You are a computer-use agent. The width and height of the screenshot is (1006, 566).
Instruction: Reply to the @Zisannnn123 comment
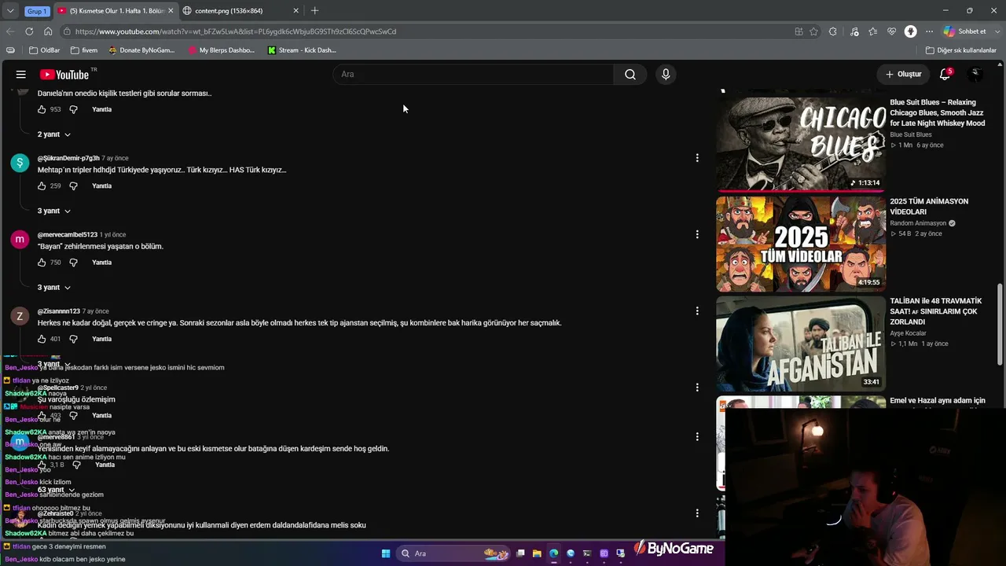102,339
